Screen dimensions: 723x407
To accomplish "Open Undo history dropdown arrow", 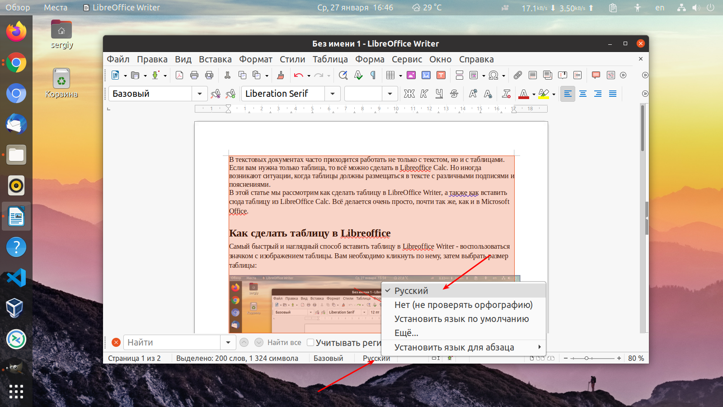I will click(309, 76).
